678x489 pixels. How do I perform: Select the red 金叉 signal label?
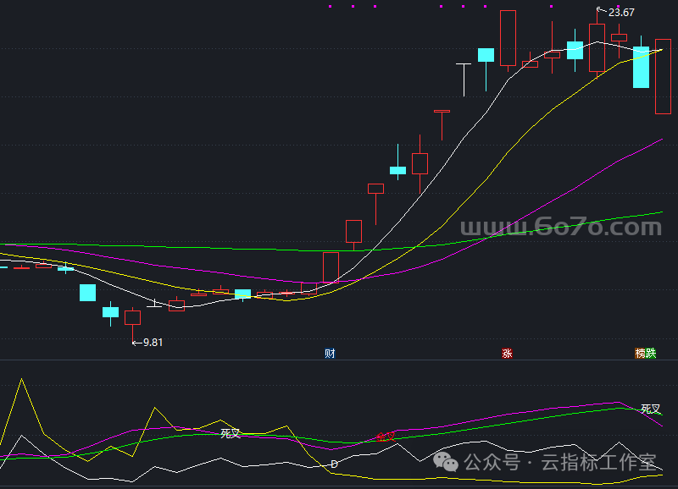(x=386, y=437)
